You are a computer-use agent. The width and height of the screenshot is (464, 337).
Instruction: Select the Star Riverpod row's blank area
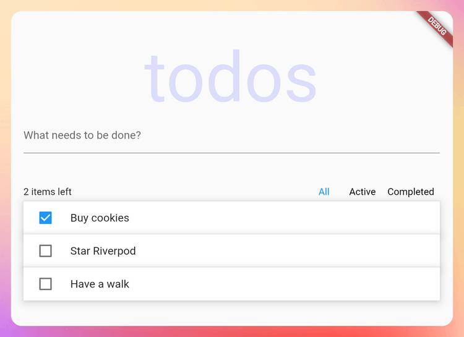287,251
